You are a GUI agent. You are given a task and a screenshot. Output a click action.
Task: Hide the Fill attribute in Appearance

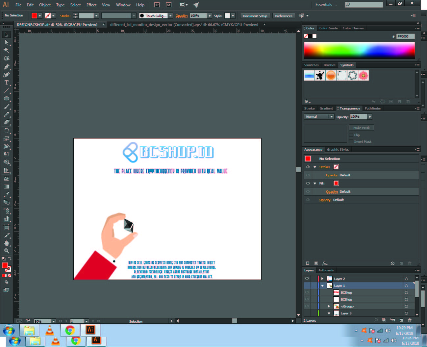pyautogui.click(x=308, y=183)
